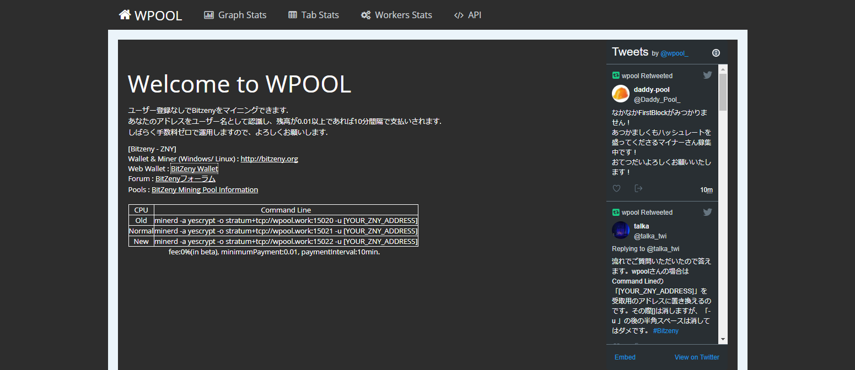Open the talka author name
Screen dimensions: 855x370
click(641, 226)
